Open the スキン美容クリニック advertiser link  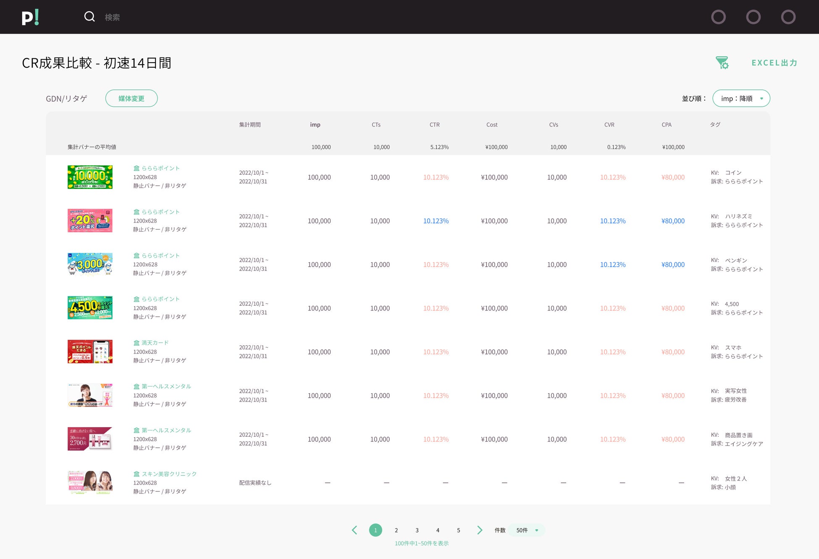[169, 474]
